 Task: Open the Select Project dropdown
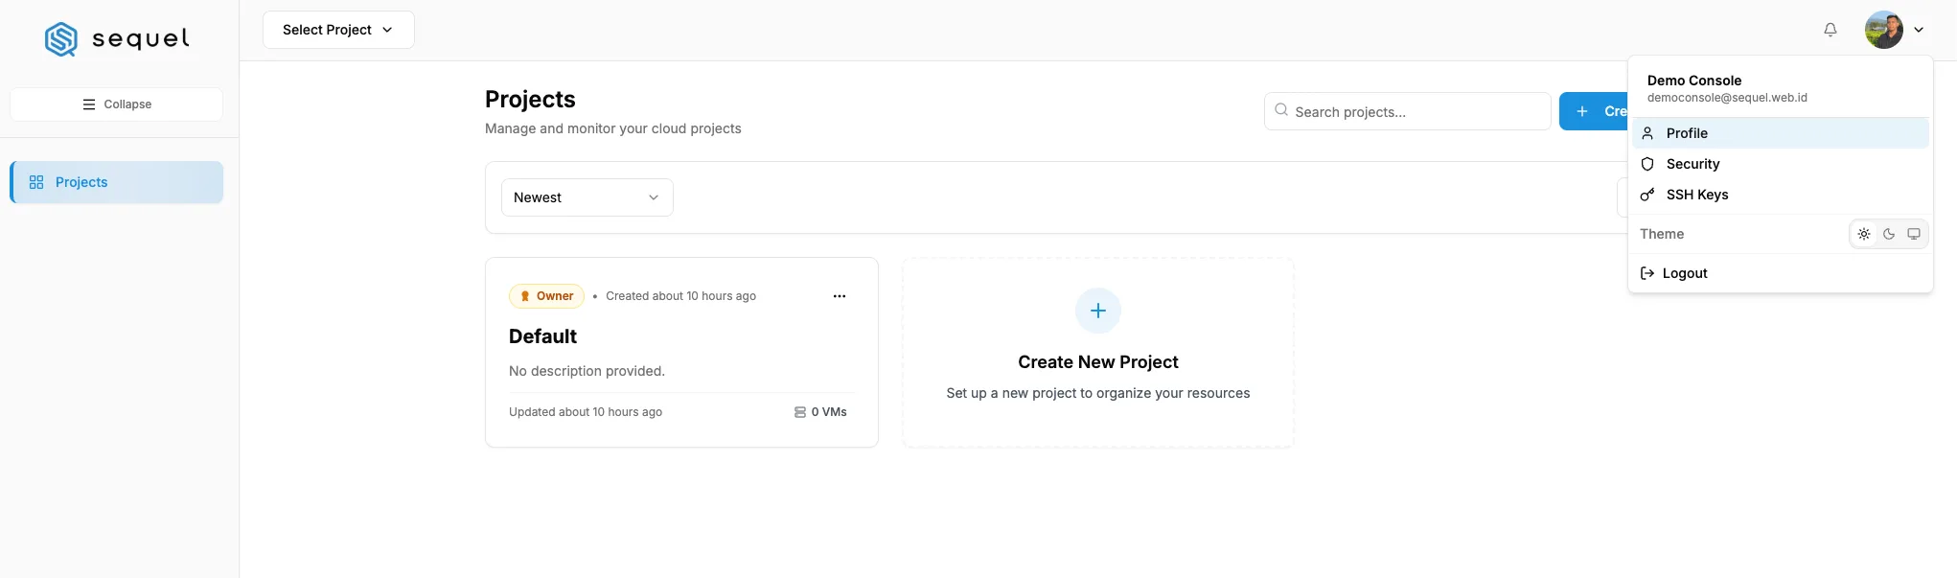[338, 30]
